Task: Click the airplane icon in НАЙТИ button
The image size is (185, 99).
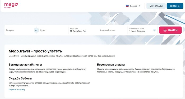Action: [165, 30]
